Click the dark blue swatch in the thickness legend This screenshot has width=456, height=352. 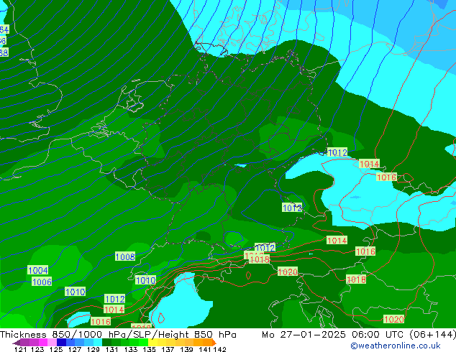pyautogui.click(x=61, y=343)
